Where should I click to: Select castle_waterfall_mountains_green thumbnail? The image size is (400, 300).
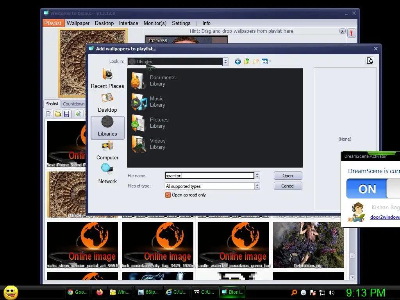pos(233,245)
